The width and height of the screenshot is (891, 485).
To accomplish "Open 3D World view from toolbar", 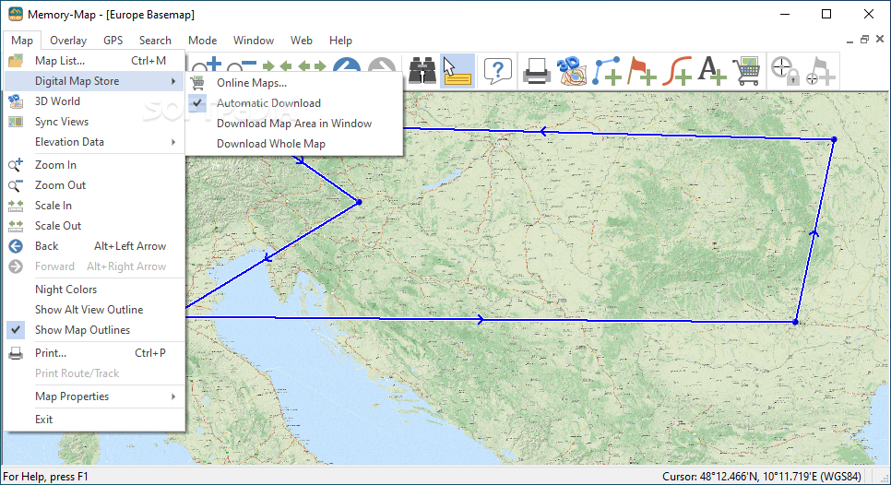I will [572, 71].
